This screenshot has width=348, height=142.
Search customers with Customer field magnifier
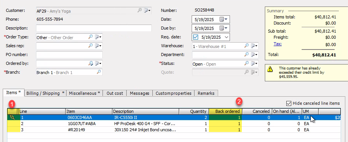140,10
